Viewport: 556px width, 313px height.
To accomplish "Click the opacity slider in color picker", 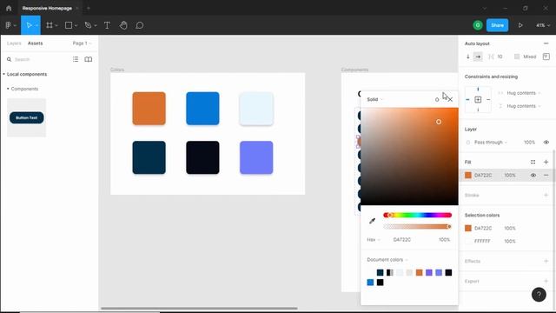I will coord(417,226).
